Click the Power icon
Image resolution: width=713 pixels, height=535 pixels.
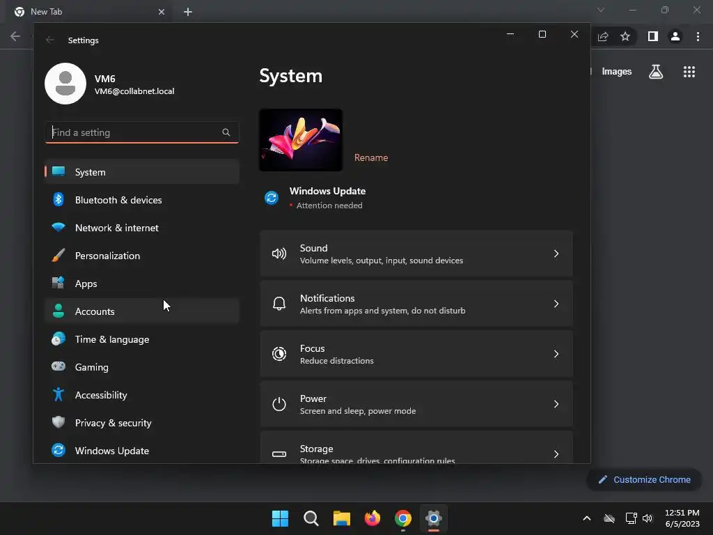279,404
